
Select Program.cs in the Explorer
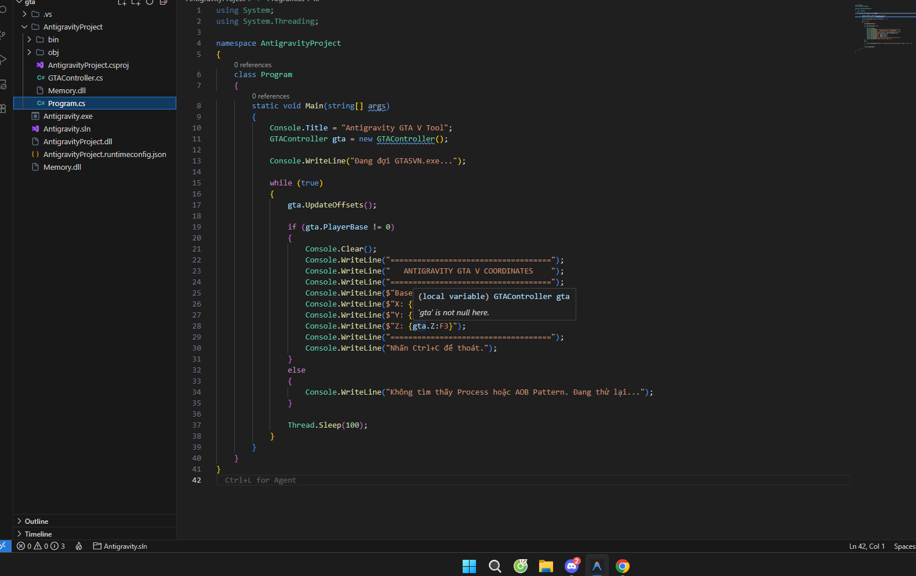point(94,103)
